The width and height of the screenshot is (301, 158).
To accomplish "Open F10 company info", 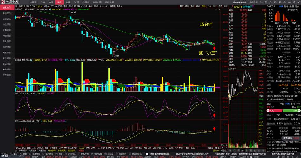I will tap(209, 6).
